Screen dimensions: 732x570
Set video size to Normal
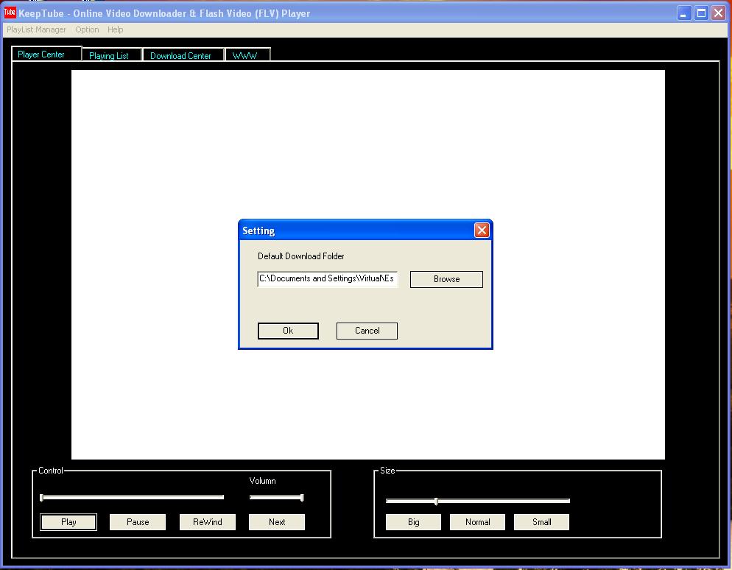point(477,522)
